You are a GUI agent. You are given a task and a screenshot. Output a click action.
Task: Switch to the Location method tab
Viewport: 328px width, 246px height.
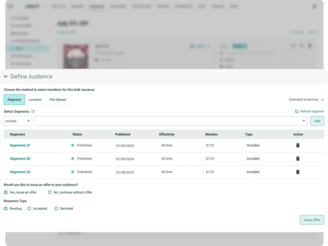[x=35, y=100]
